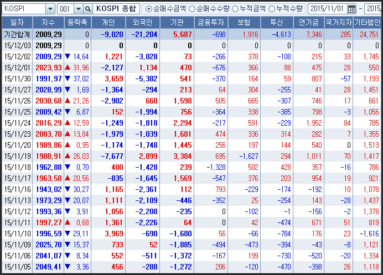Click the up arrow beside 31.96
The height and width of the screenshot is (275, 383).
click(68, 67)
